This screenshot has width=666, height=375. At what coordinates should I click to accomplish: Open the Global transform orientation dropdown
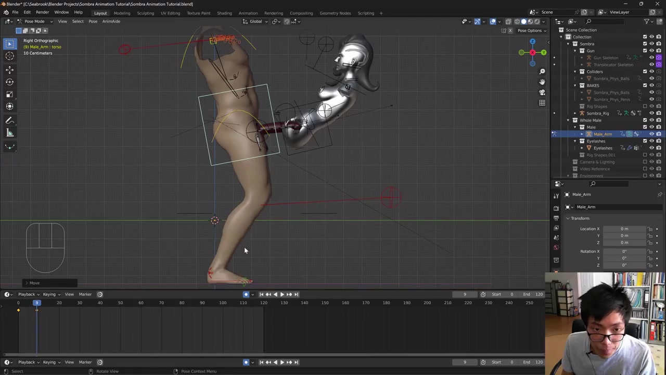click(x=255, y=21)
